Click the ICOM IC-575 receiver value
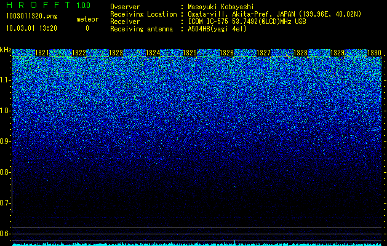The height and width of the screenshot is (246, 387). click(x=247, y=22)
